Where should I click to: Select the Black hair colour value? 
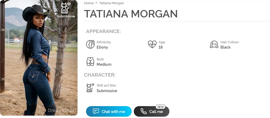[x=225, y=47]
